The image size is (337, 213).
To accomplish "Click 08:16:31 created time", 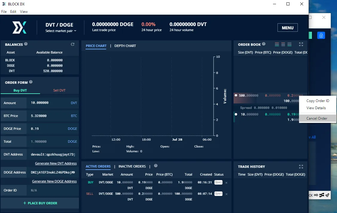I will (205, 182).
